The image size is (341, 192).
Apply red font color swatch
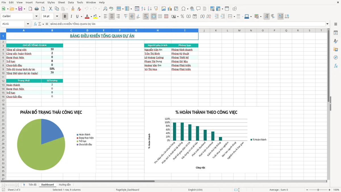[87, 16]
